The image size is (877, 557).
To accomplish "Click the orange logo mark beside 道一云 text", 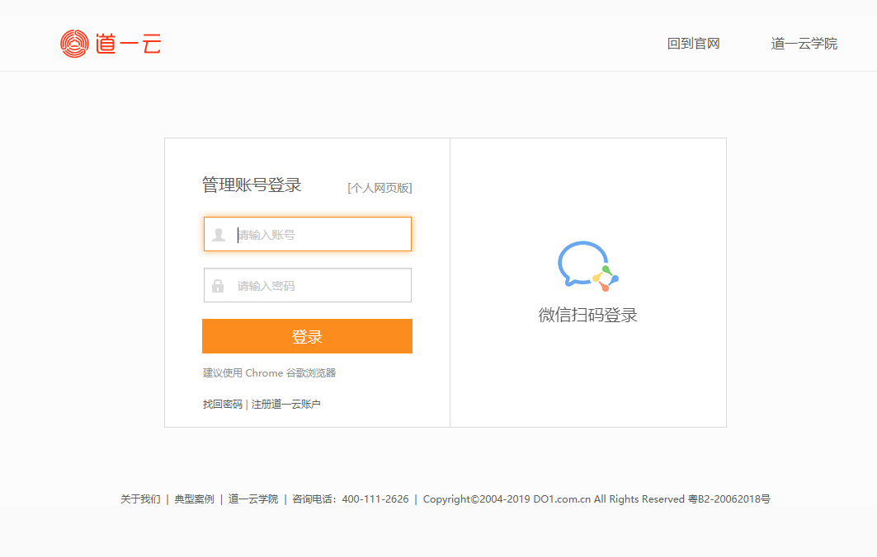I will (74, 43).
